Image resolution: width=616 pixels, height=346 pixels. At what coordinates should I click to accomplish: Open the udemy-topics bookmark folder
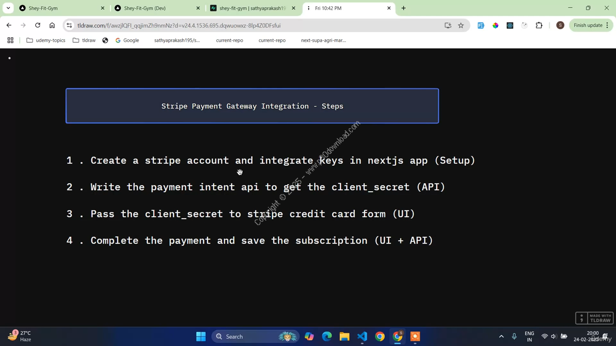[x=46, y=40]
